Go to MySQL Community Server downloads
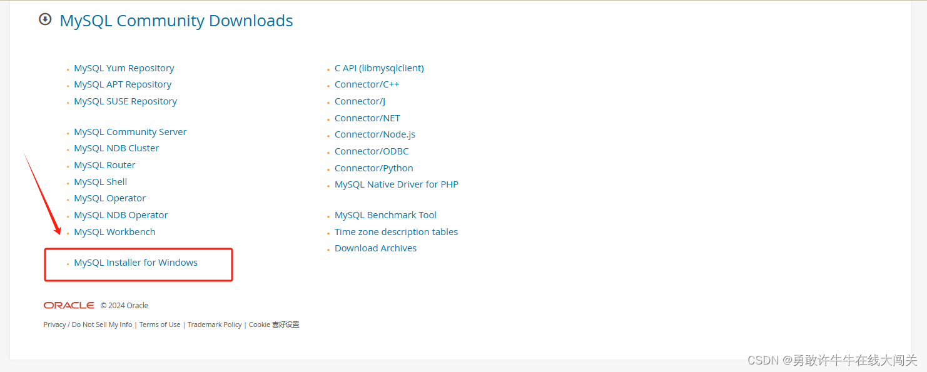 pos(130,132)
